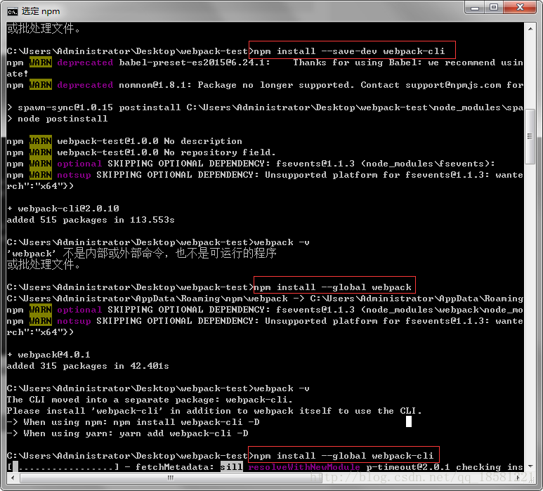Click 'Please install 'webpack-cli' in addition' line

[x=214, y=411]
